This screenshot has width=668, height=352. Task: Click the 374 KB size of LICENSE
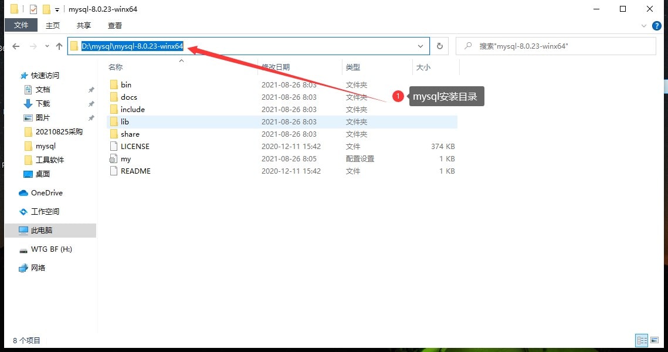(x=443, y=146)
